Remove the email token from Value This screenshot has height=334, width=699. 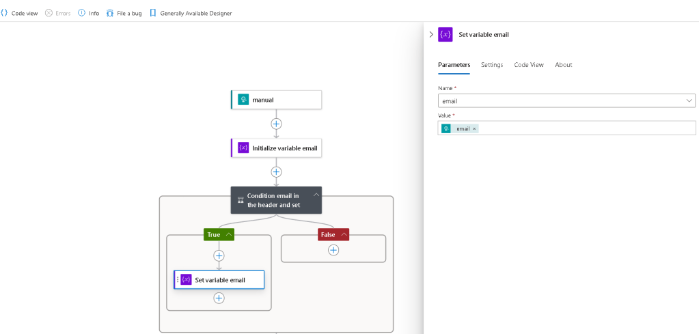coord(474,128)
